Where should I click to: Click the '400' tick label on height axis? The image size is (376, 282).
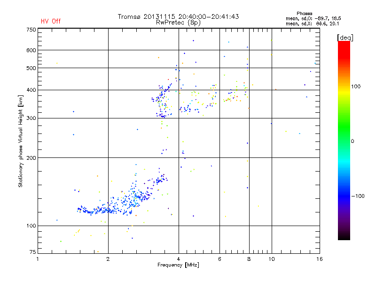coord(31,90)
